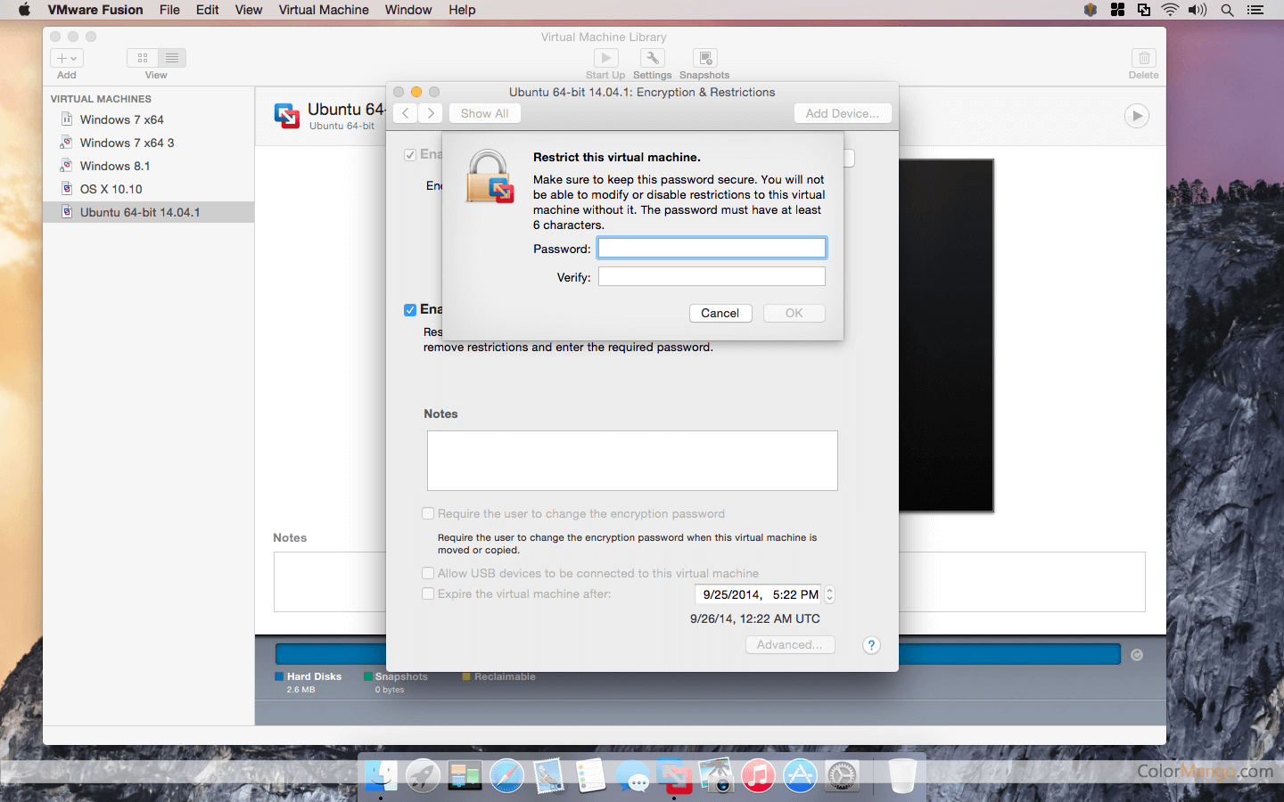Open the Virtual Machine menu
Viewport: 1284px width, 802px height.
[x=323, y=10]
